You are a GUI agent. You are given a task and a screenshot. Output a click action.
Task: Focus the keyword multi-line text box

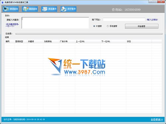55,23
